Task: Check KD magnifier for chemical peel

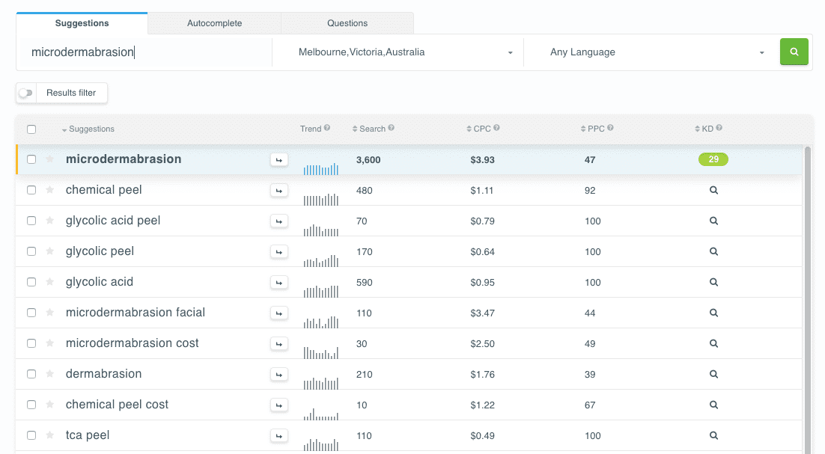Action: pos(713,190)
